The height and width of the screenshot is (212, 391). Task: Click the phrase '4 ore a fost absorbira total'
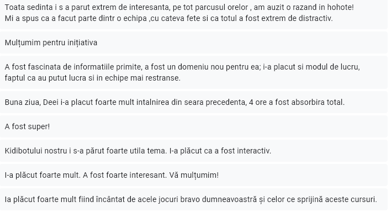[x=297, y=102]
